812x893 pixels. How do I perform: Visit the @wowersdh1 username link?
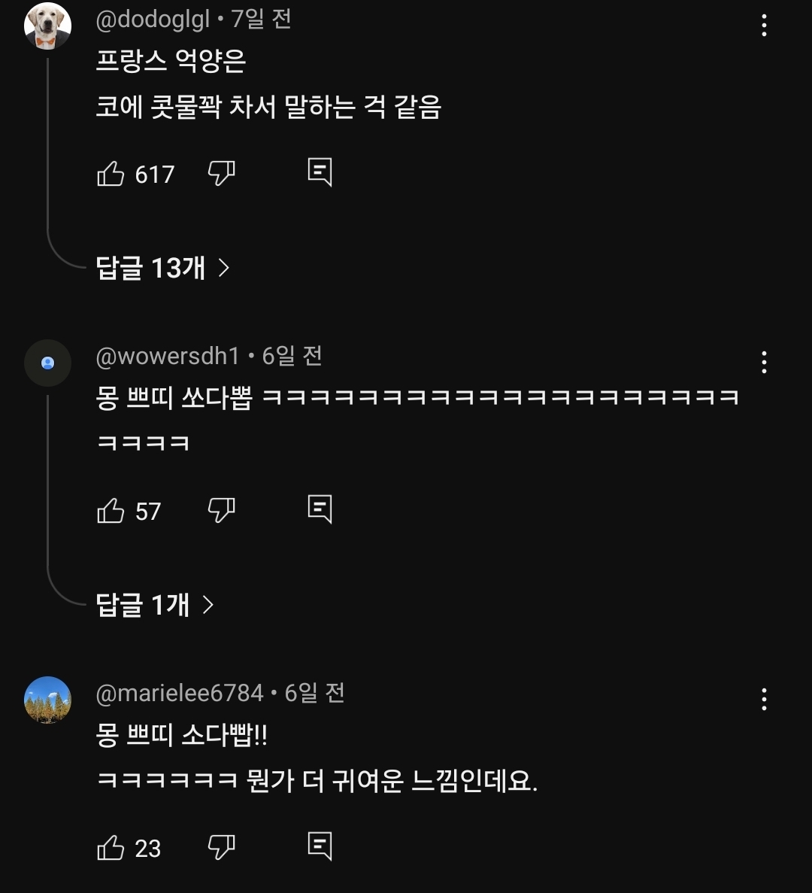point(168,356)
